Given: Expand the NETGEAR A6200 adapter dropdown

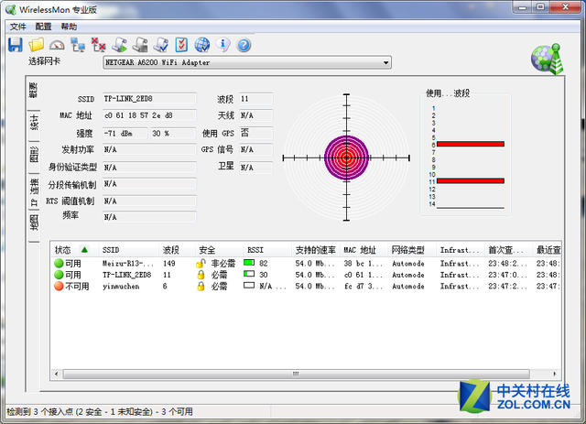Looking at the screenshot, I should [385, 62].
